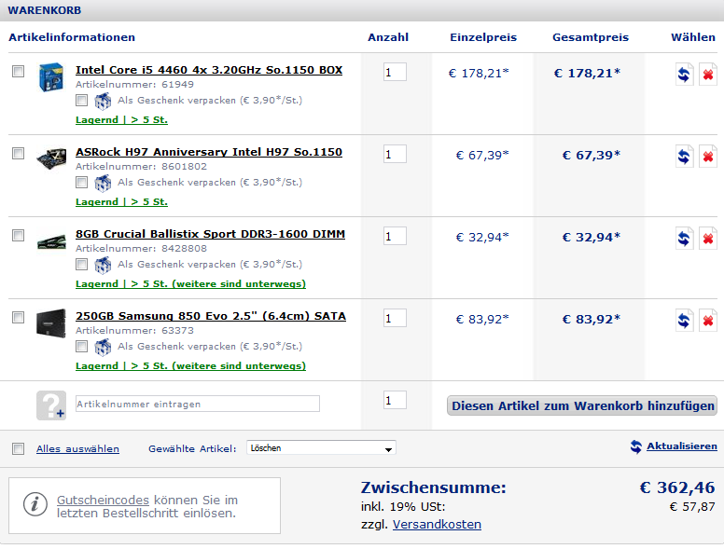Remove 8GB Crucial Ballistix Sport item
The height and width of the screenshot is (549, 724).
click(708, 239)
